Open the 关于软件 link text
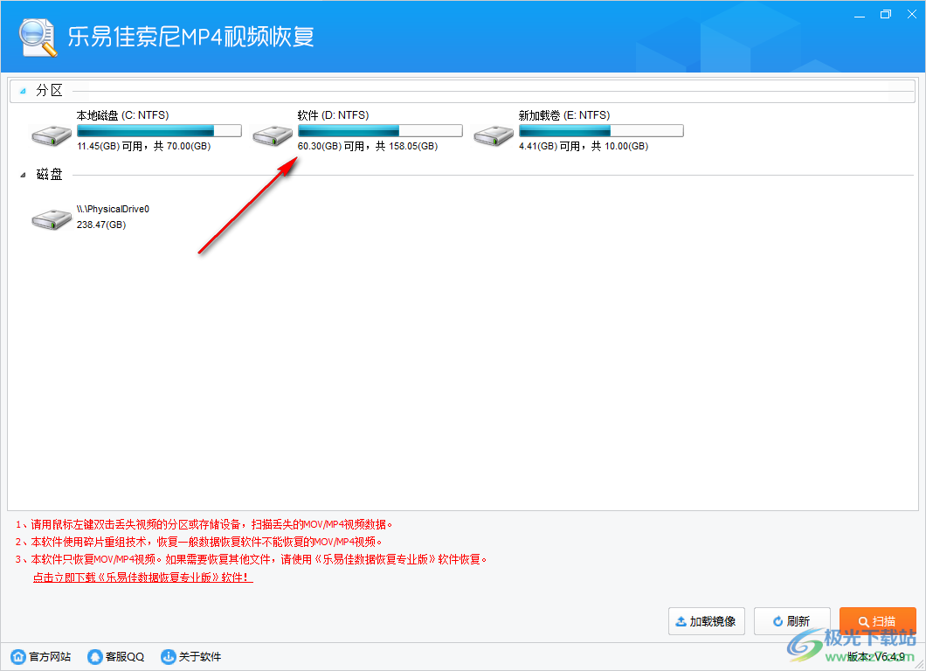 (x=199, y=657)
